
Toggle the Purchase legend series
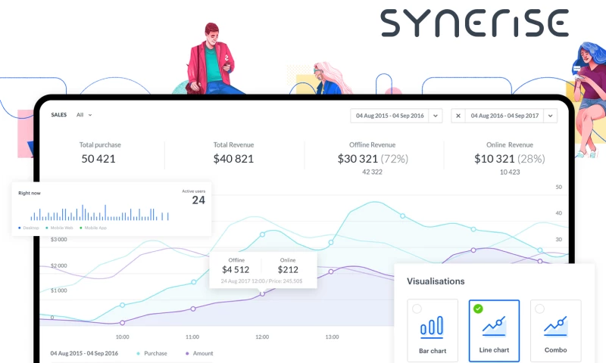point(152,353)
